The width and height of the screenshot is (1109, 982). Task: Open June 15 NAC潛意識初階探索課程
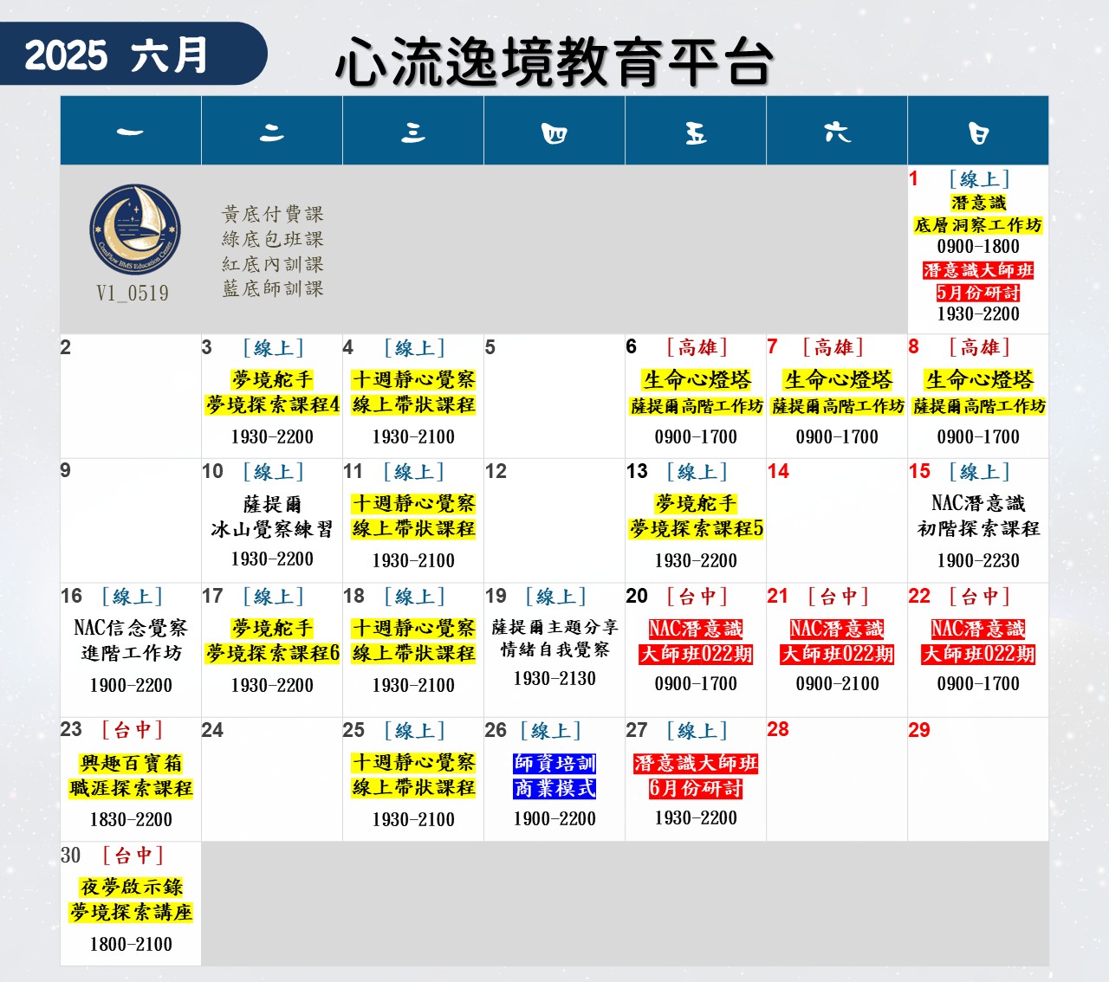(x=978, y=516)
